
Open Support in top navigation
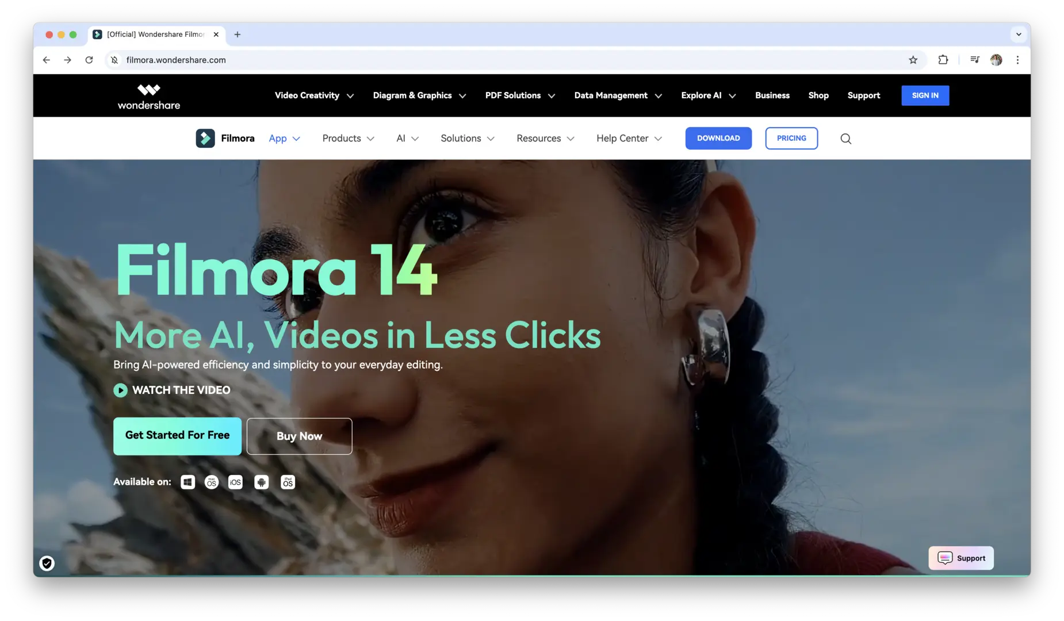[863, 95]
